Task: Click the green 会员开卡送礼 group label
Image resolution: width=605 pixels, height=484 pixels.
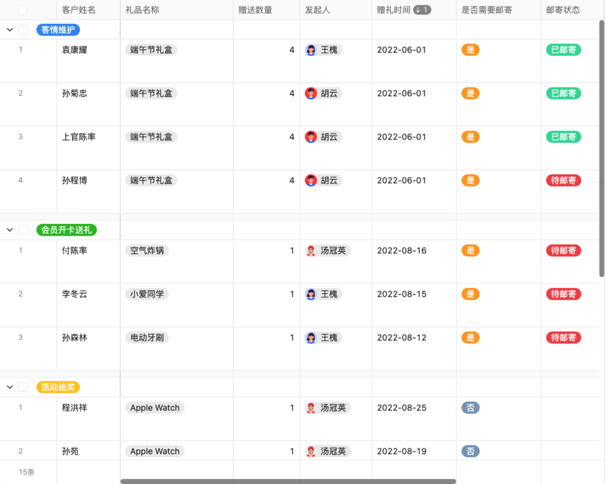Action: click(x=65, y=229)
